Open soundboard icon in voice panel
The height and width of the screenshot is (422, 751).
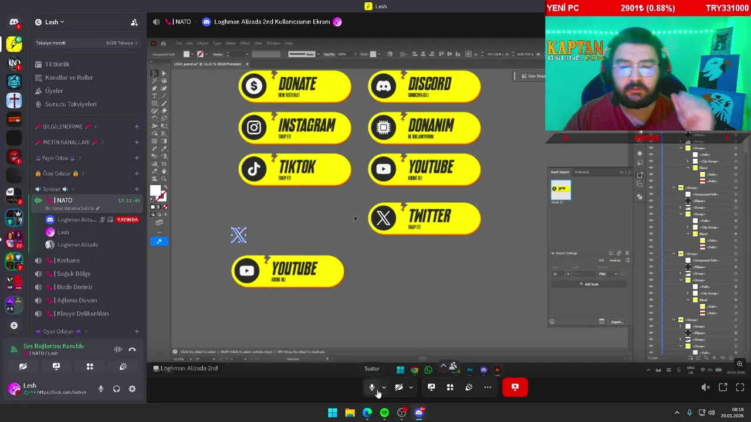click(x=123, y=366)
